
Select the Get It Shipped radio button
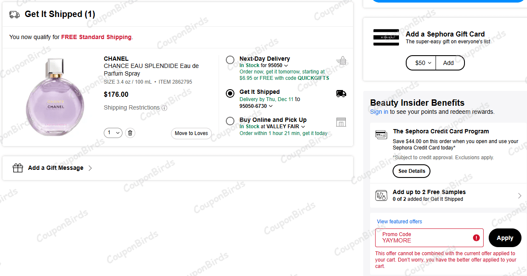pos(230,93)
